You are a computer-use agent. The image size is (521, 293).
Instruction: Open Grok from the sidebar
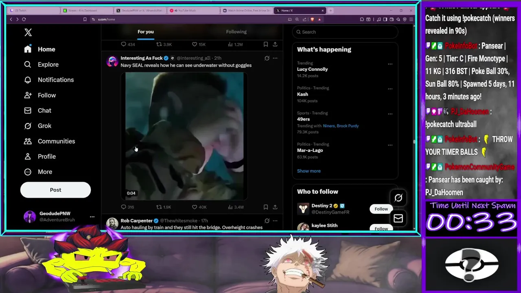click(37, 126)
